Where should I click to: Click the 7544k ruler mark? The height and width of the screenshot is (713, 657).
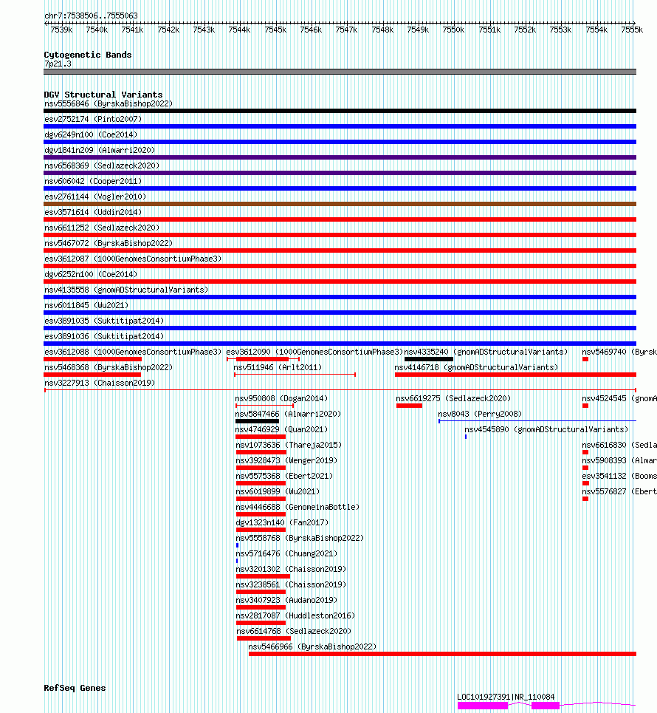[239, 30]
